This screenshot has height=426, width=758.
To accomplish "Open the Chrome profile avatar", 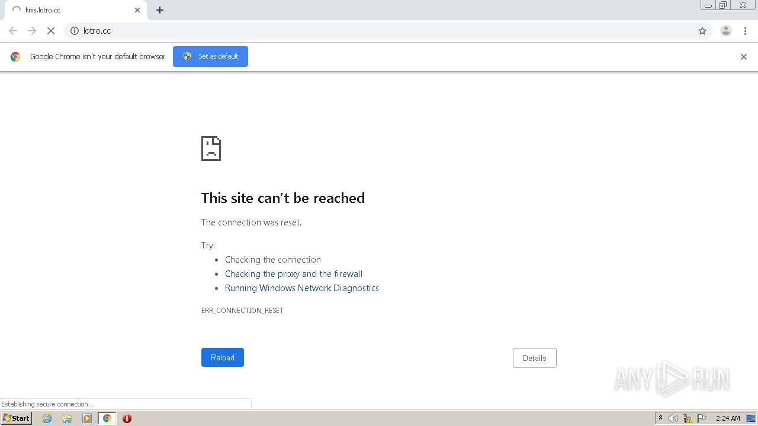I will [726, 31].
